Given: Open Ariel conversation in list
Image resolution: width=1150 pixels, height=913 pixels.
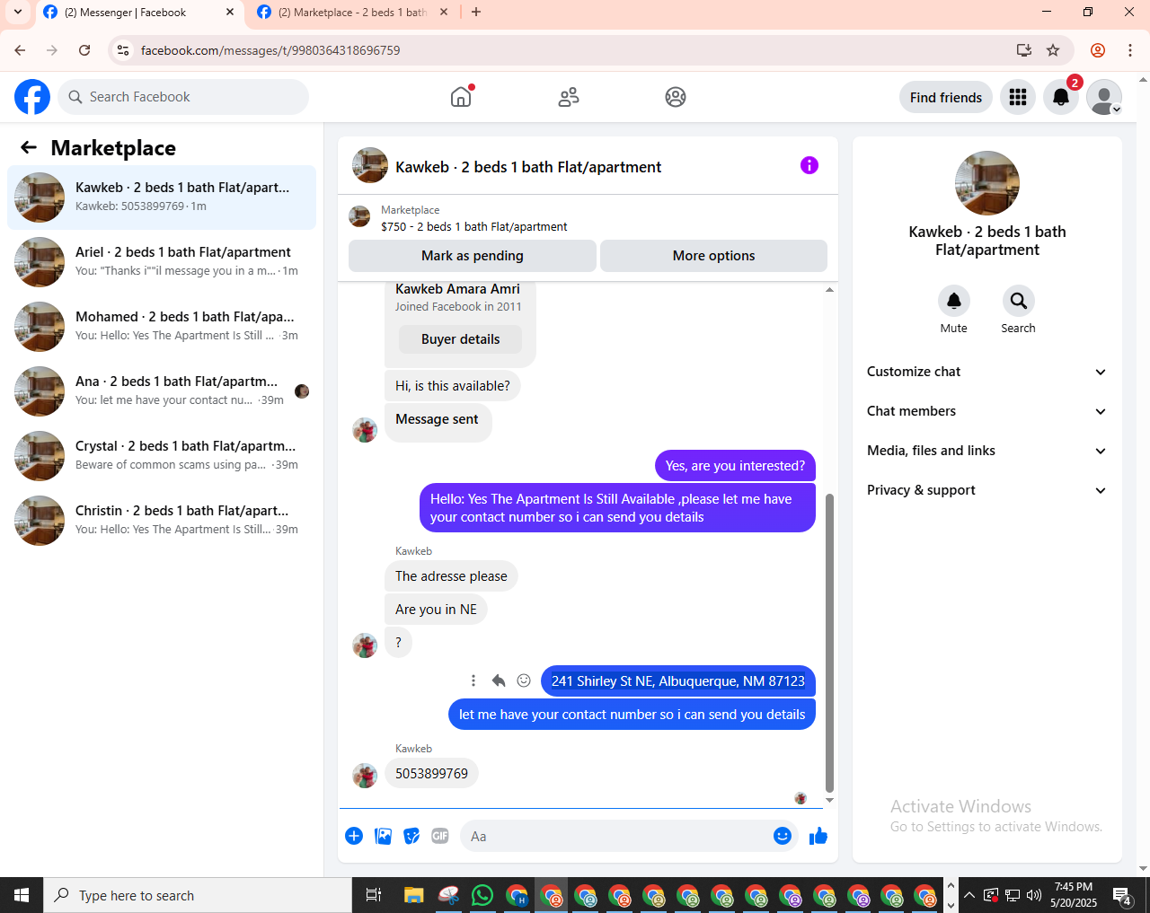Looking at the screenshot, I should point(162,262).
